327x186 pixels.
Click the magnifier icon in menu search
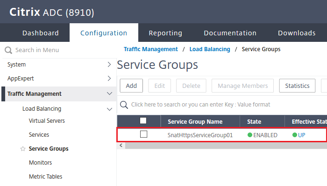coord(8,50)
